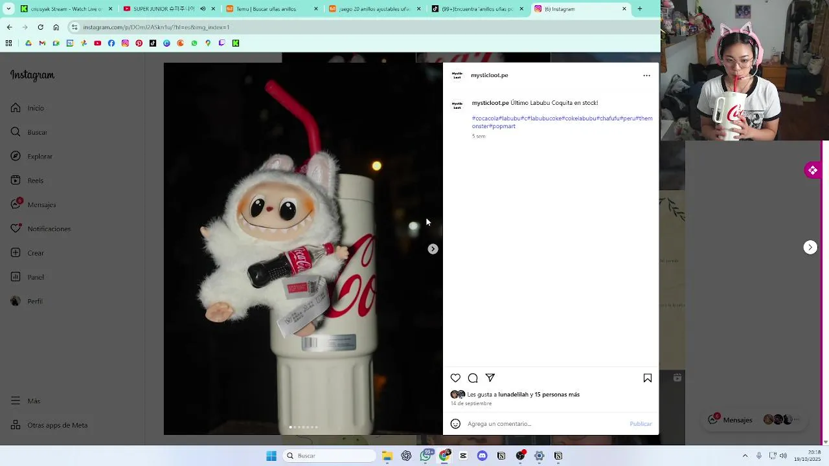This screenshot has width=829, height=466.
Task: Save post with the bookmark icon
Action: pos(648,378)
